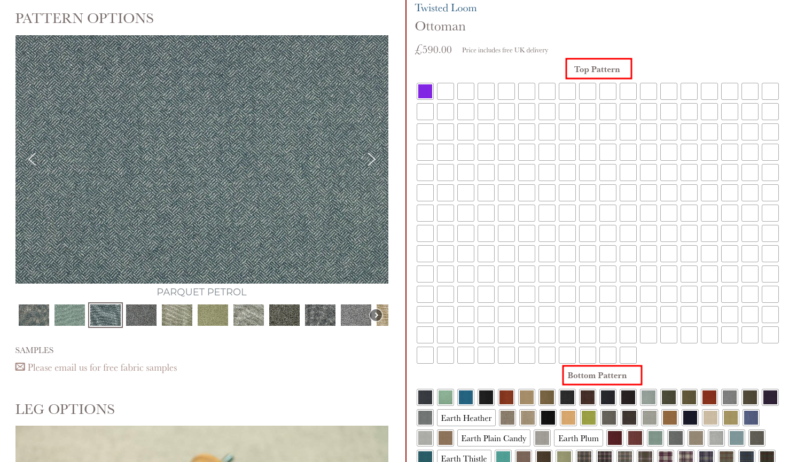The width and height of the screenshot is (789, 462).
Task: Select the dark purple swatch ending the first row
Action: [770, 397]
